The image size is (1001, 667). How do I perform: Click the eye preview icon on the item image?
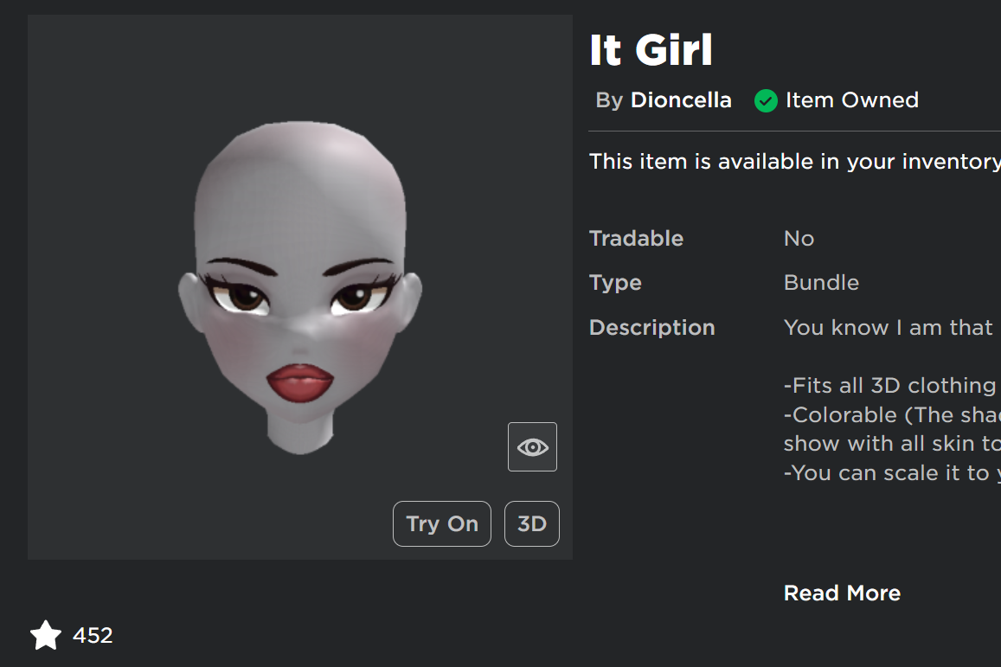pos(531,446)
